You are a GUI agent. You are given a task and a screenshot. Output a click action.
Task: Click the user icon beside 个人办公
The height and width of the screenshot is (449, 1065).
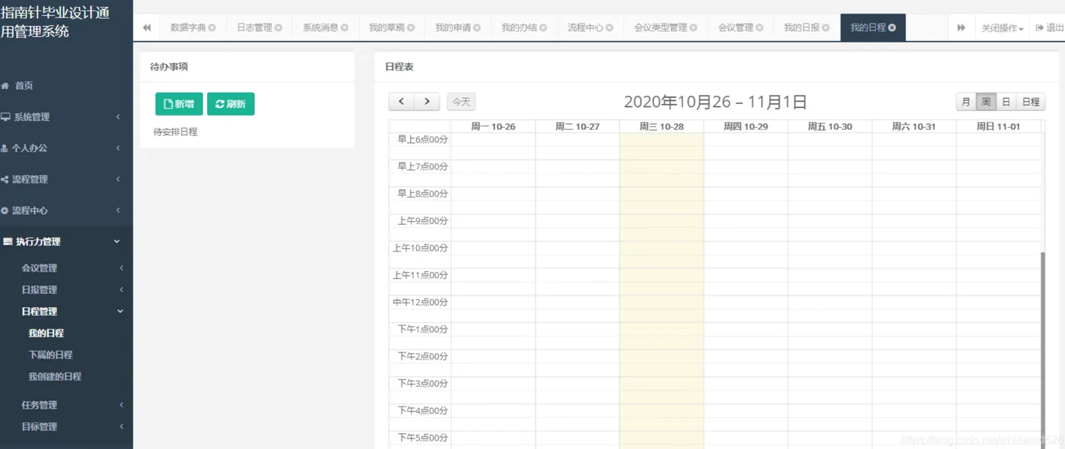tap(5, 148)
